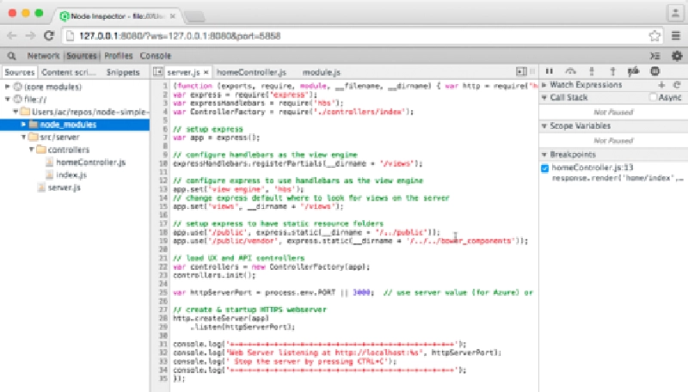Toggle navigator sidebar icon left of server.js tab

(158, 71)
